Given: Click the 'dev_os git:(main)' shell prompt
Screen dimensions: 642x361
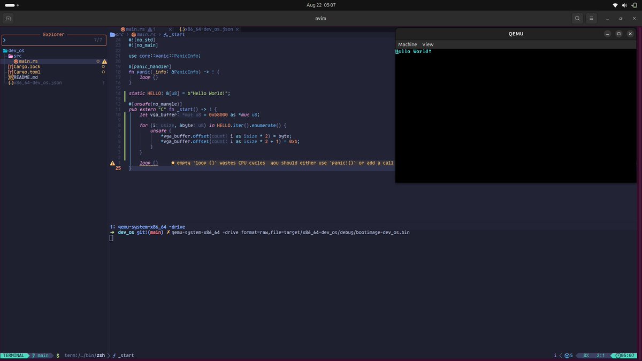Looking at the screenshot, I should (x=140, y=232).
